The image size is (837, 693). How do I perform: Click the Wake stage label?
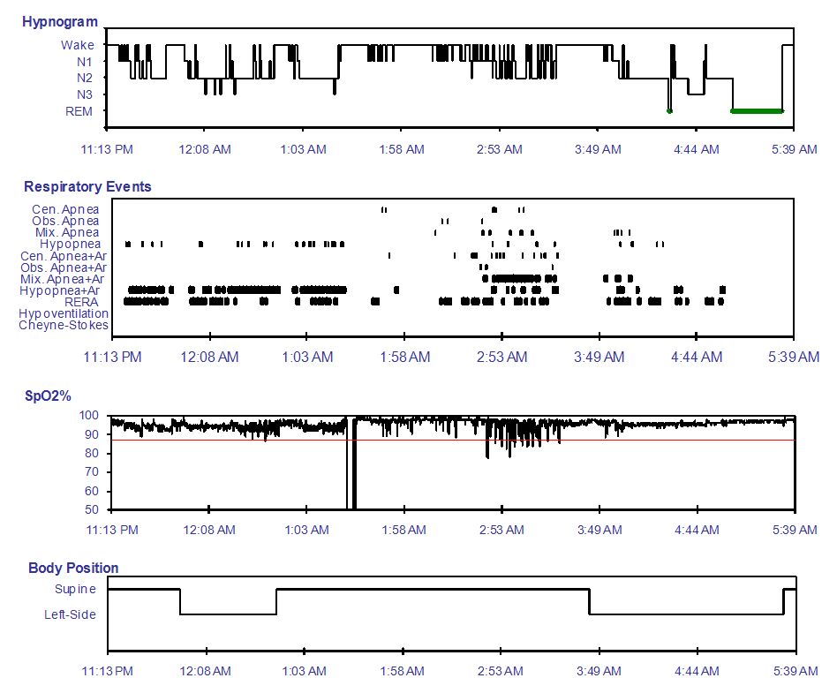pos(77,45)
